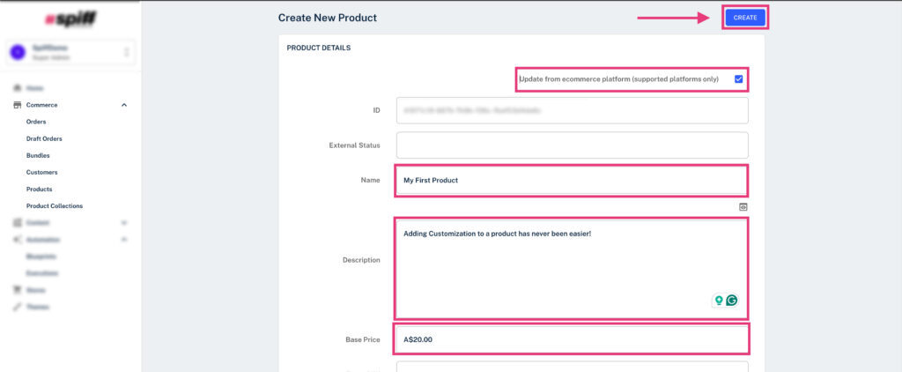Screen dimensions: 902x372
Task: Click the Themes brush icon in sidebar
Action: point(18,307)
